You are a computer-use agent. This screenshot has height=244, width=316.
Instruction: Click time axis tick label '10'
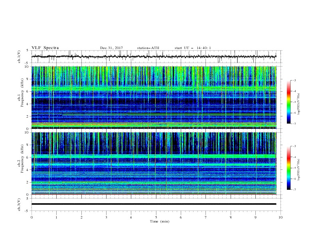point(280,217)
